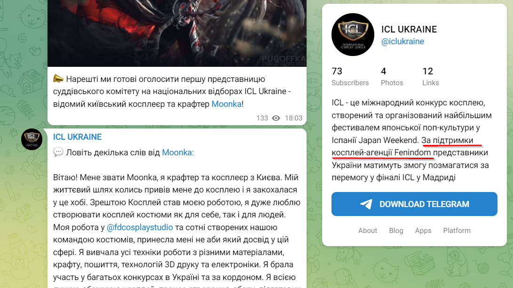Viewport: 513px width, 288px height.
Task: Select the Photos counter tab
Action: [x=392, y=77]
